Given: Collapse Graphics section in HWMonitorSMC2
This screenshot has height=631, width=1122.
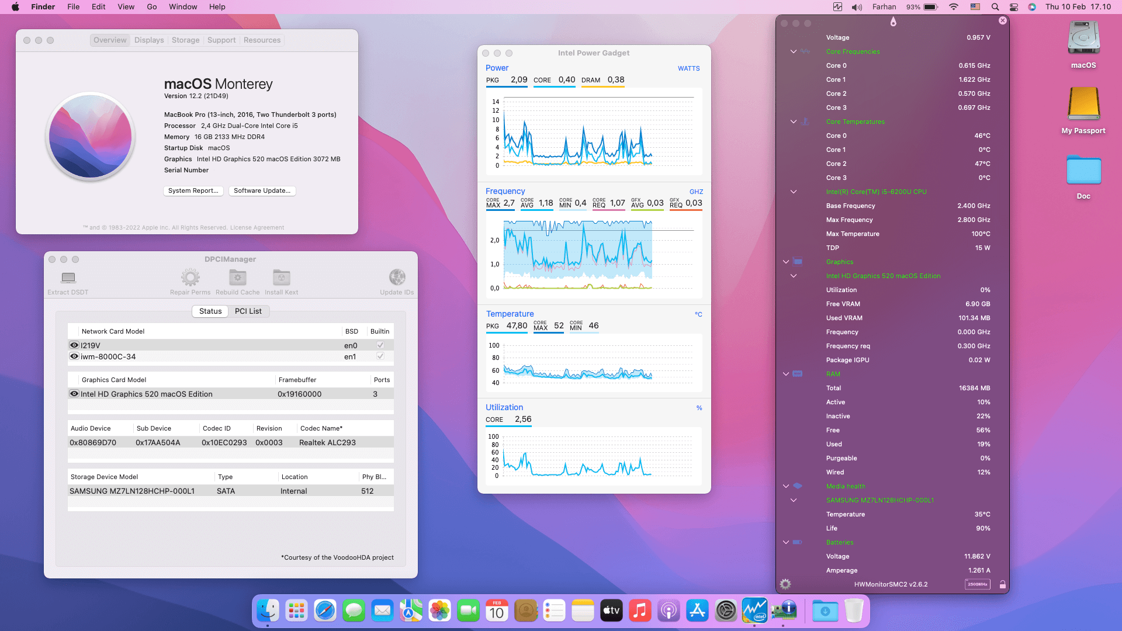Looking at the screenshot, I should point(786,262).
